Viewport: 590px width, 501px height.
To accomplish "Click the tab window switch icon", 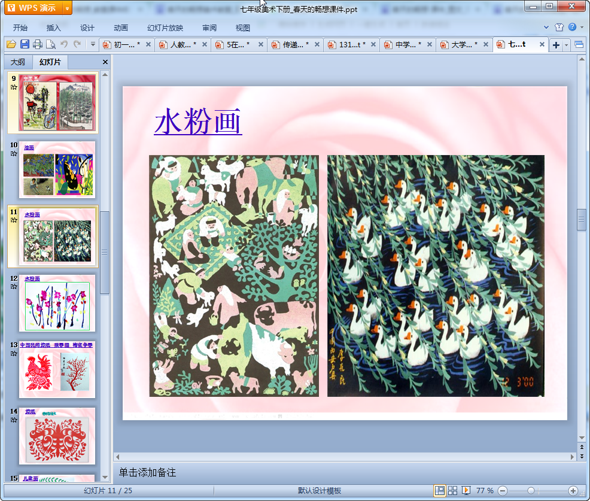I will coord(579,45).
